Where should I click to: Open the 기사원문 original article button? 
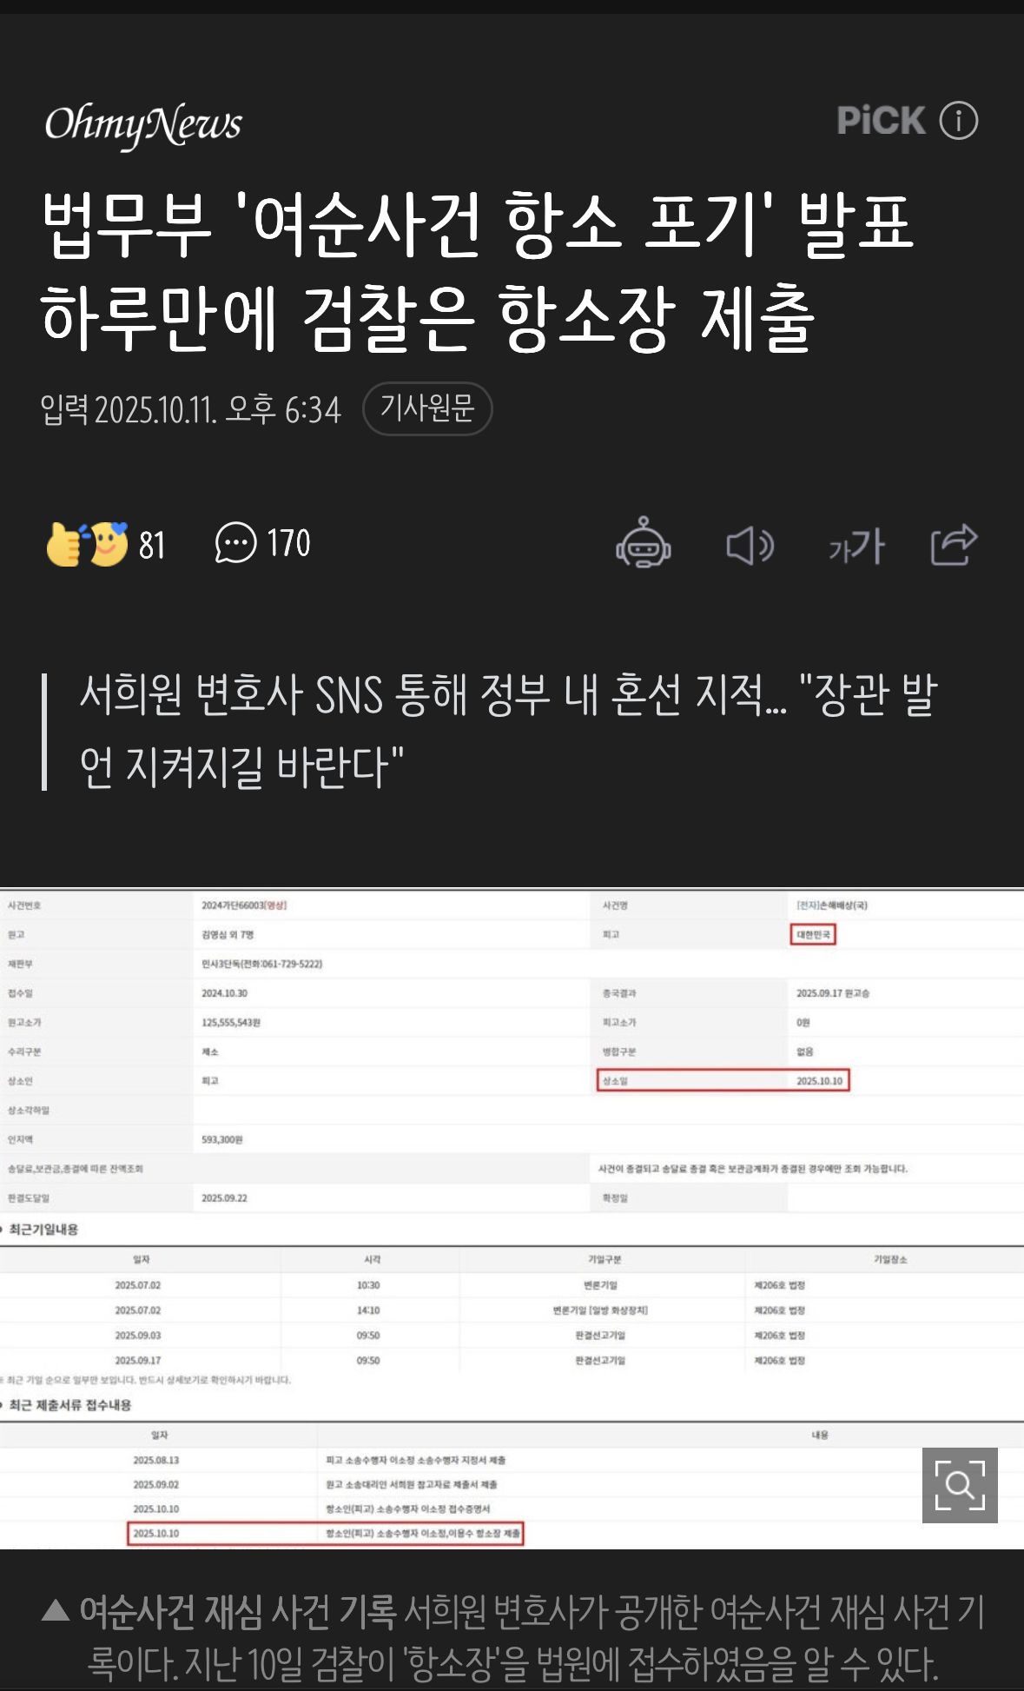tap(427, 408)
